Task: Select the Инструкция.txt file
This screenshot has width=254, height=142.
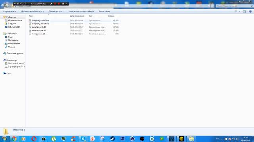Action: tap(74, 34)
